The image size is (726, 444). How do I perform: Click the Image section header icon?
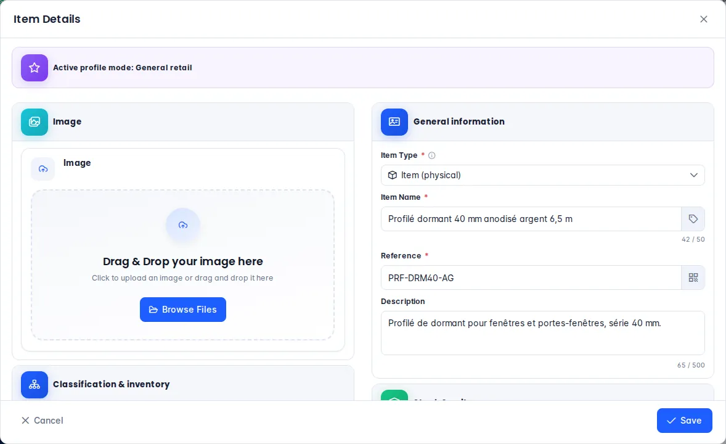pos(35,122)
